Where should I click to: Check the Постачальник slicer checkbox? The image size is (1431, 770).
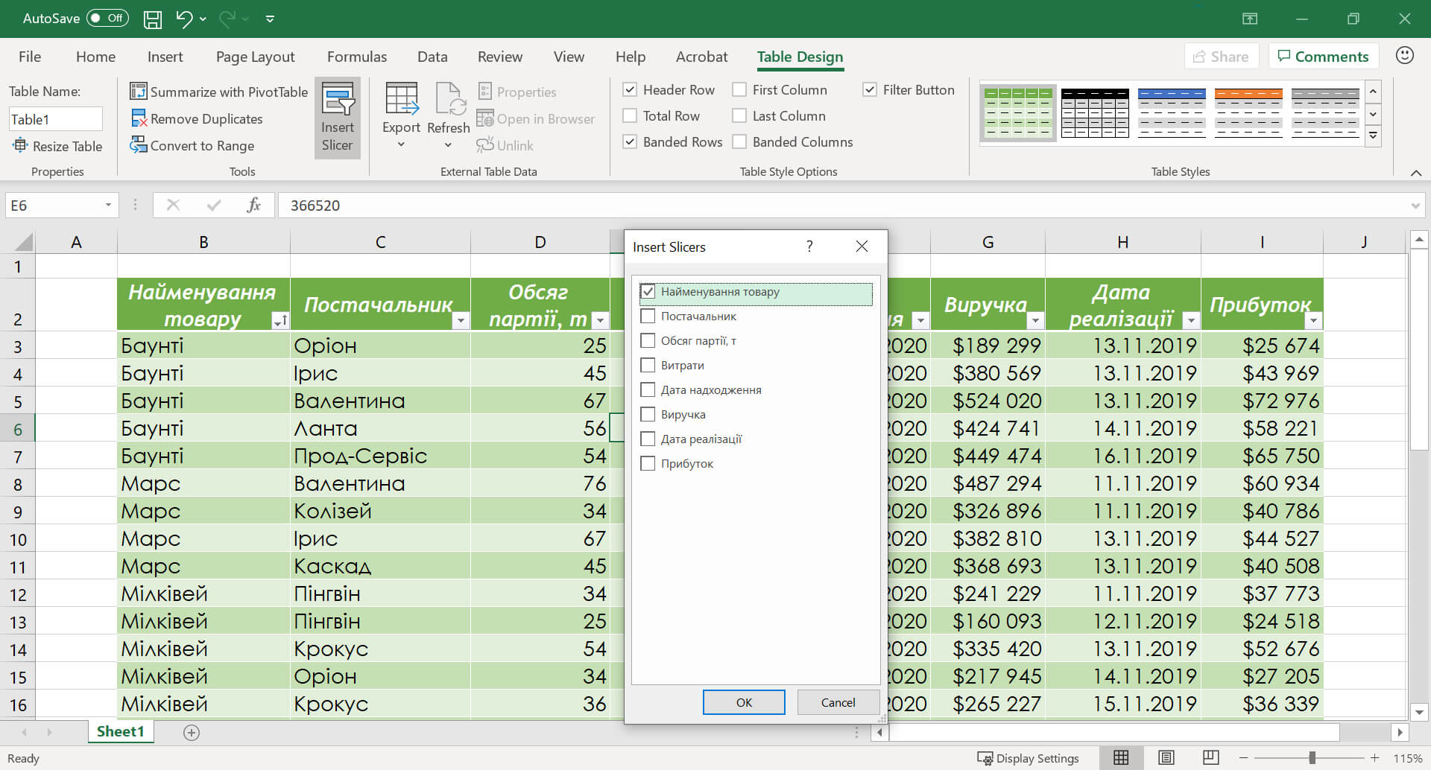click(x=648, y=316)
